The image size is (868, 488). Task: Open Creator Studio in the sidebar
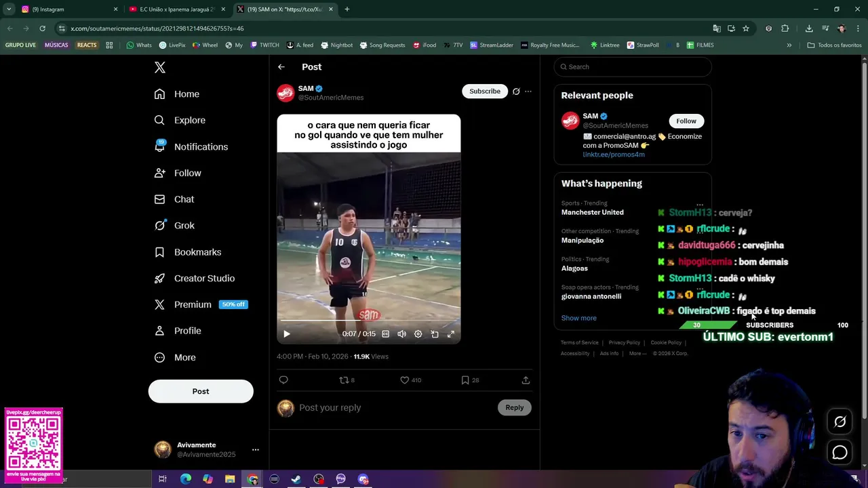pos(194,279)
